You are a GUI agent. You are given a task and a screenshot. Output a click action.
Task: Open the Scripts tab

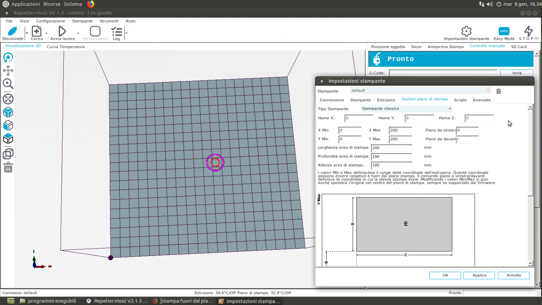pos(460,100)
